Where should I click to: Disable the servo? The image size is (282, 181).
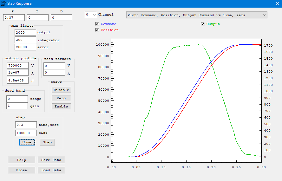point(61,90)
